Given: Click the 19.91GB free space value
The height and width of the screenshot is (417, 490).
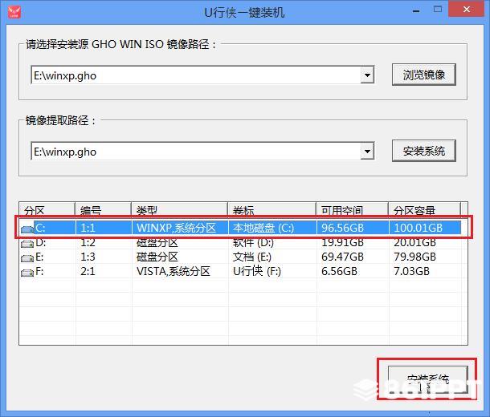Looking at the screenshot, I should [x=342, y=243].
